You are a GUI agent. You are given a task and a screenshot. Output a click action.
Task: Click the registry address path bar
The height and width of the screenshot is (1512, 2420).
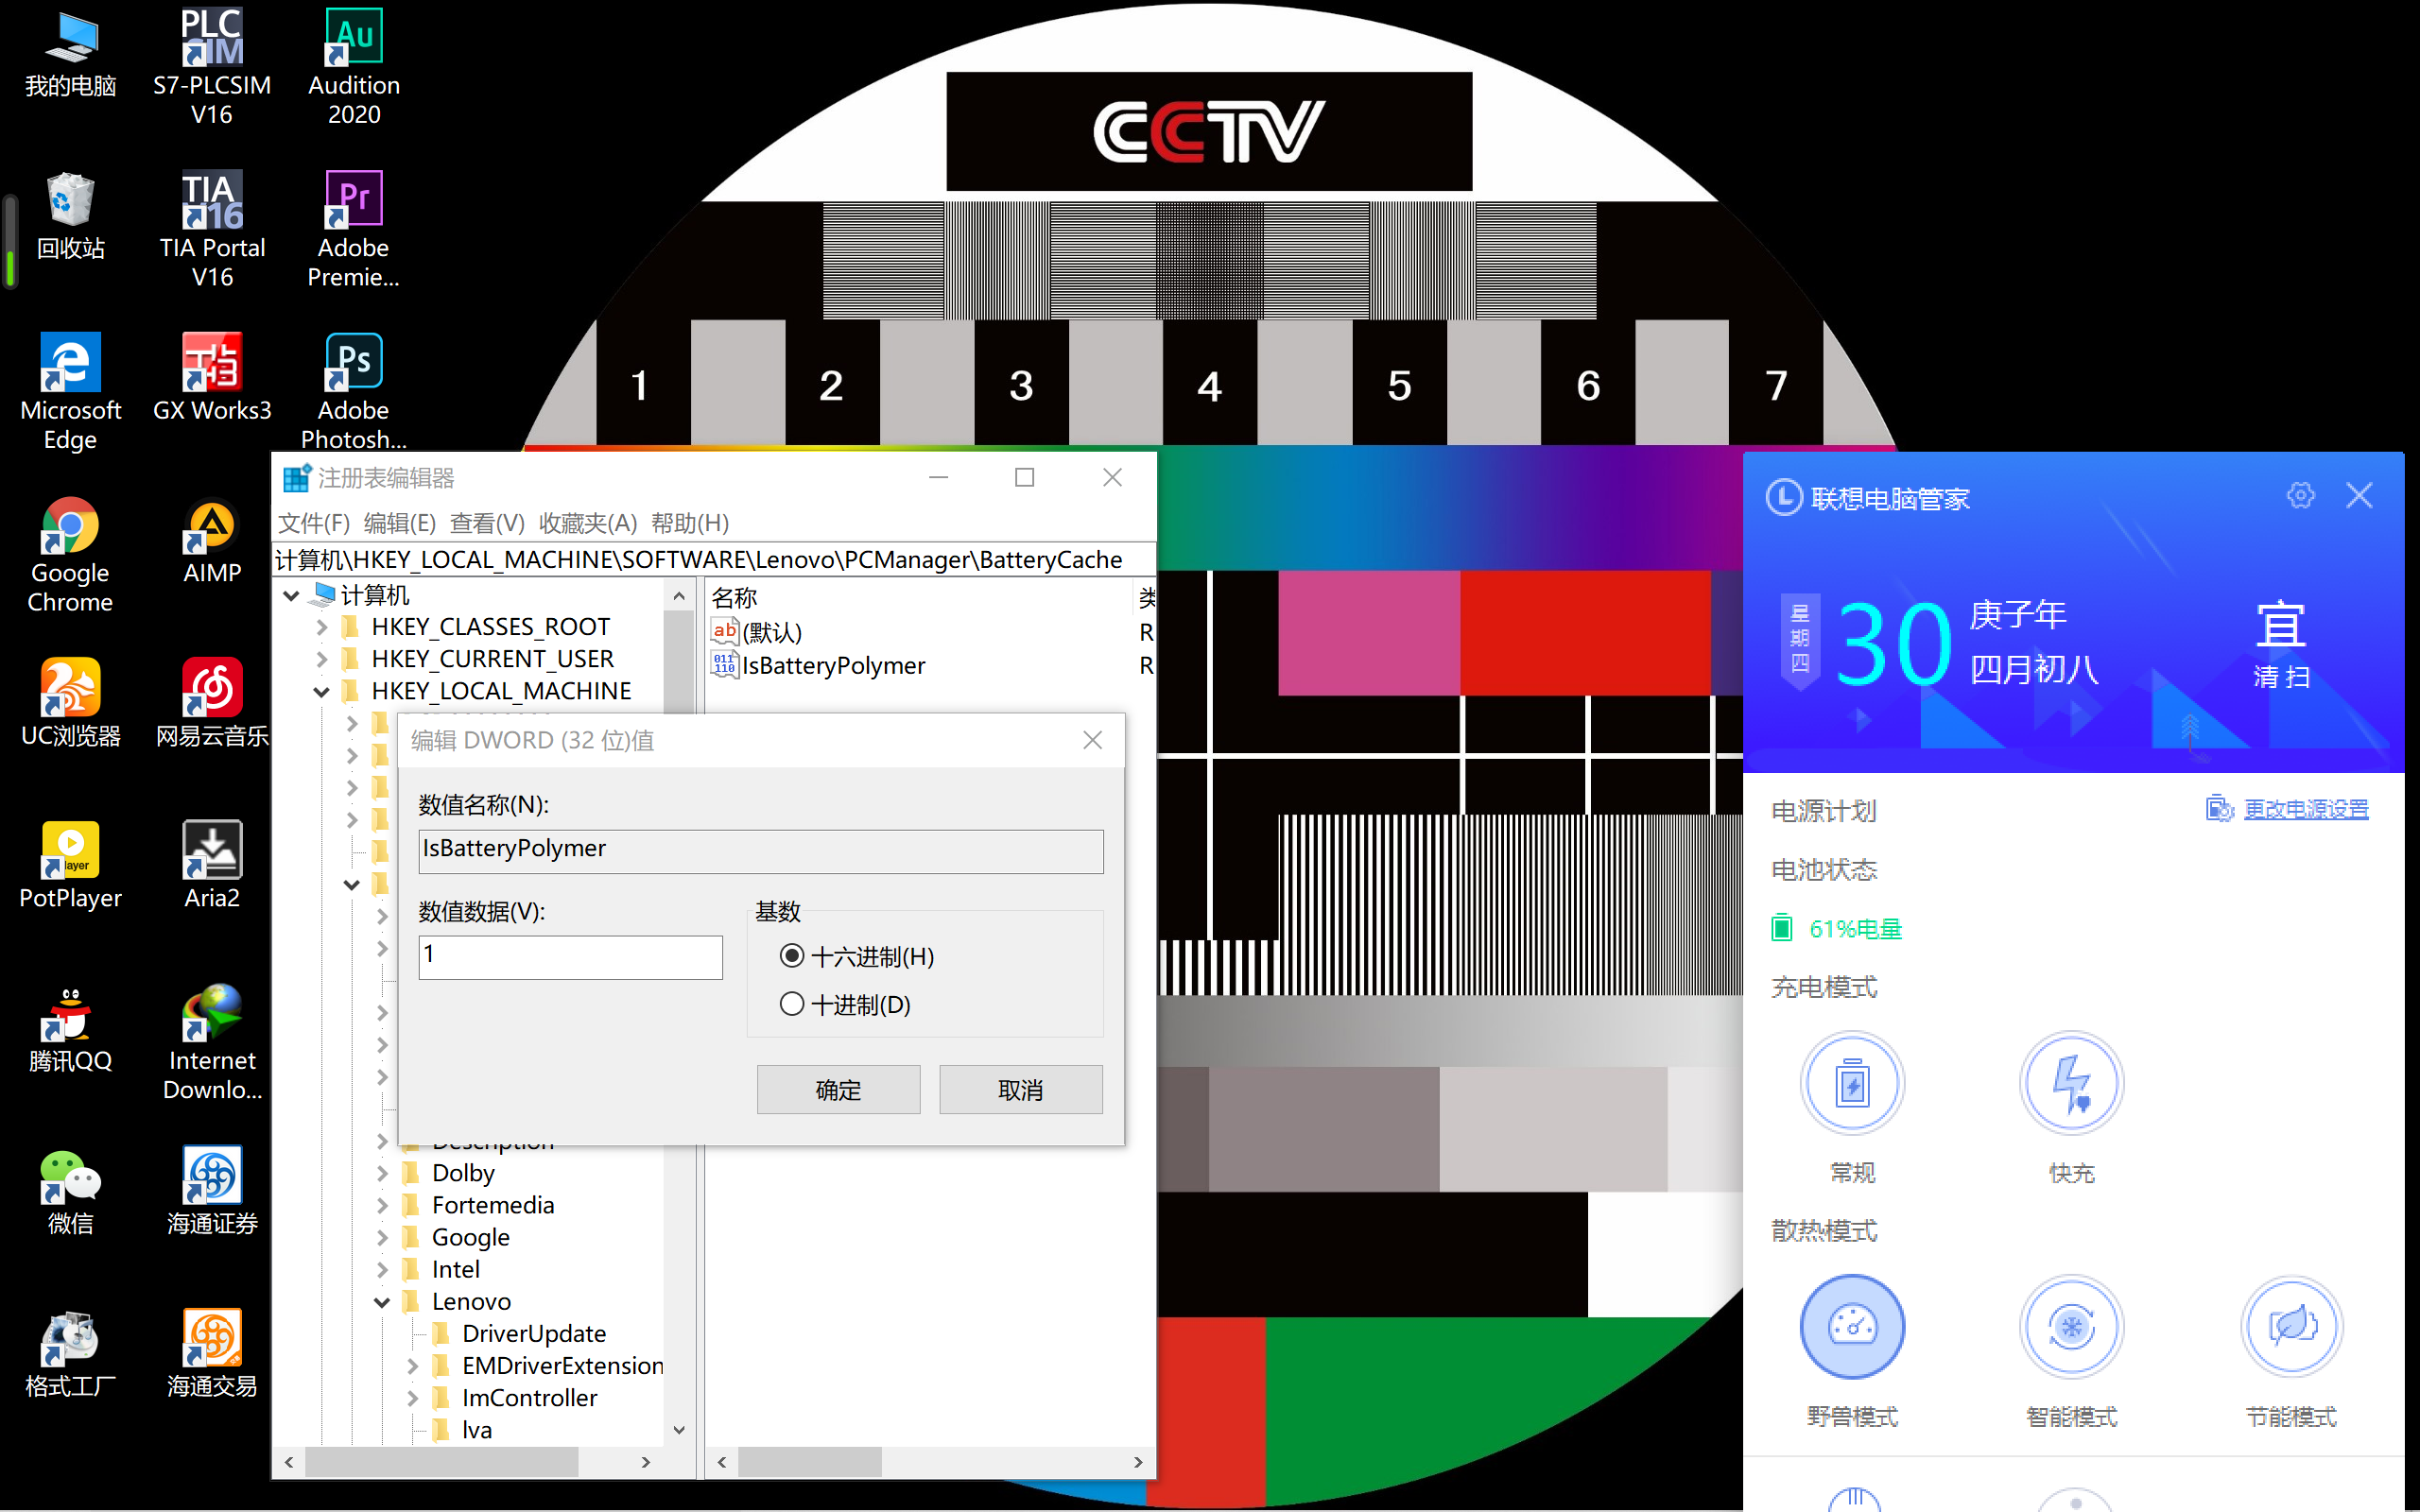click(714, 559)
